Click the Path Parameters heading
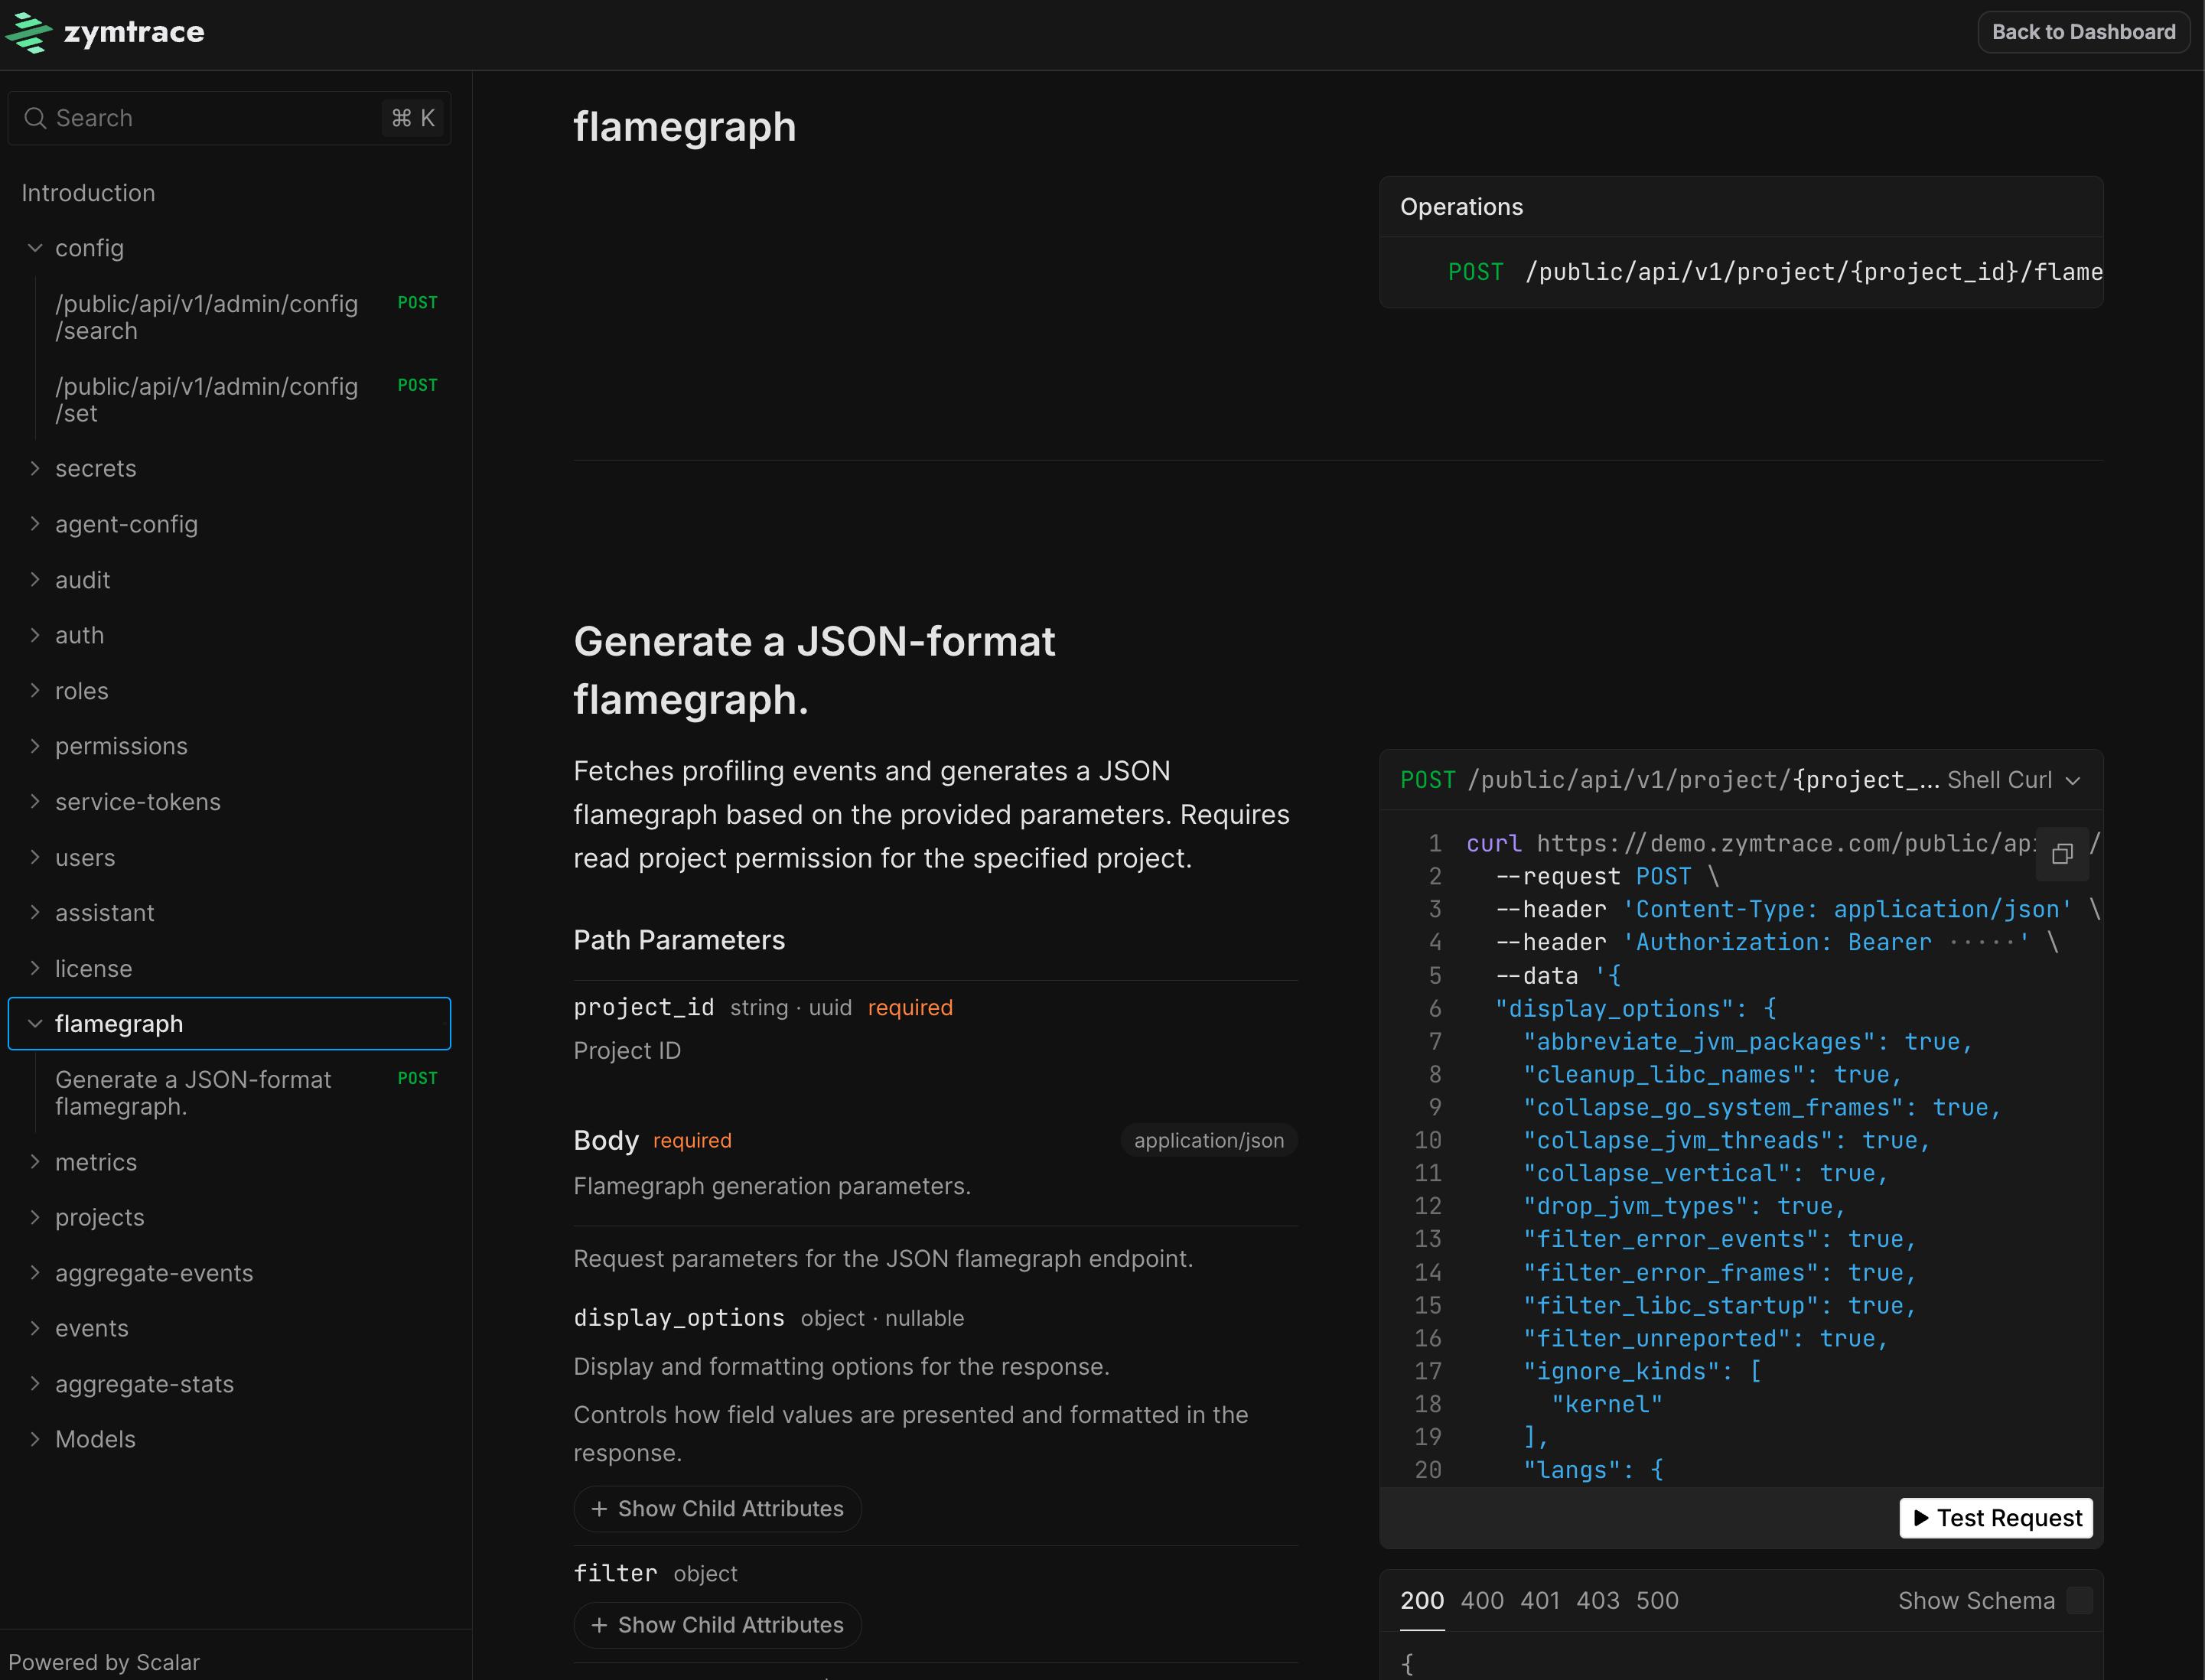This screenshot has height=1680, width=2205. pyautogui.click(x=679, y=940)
